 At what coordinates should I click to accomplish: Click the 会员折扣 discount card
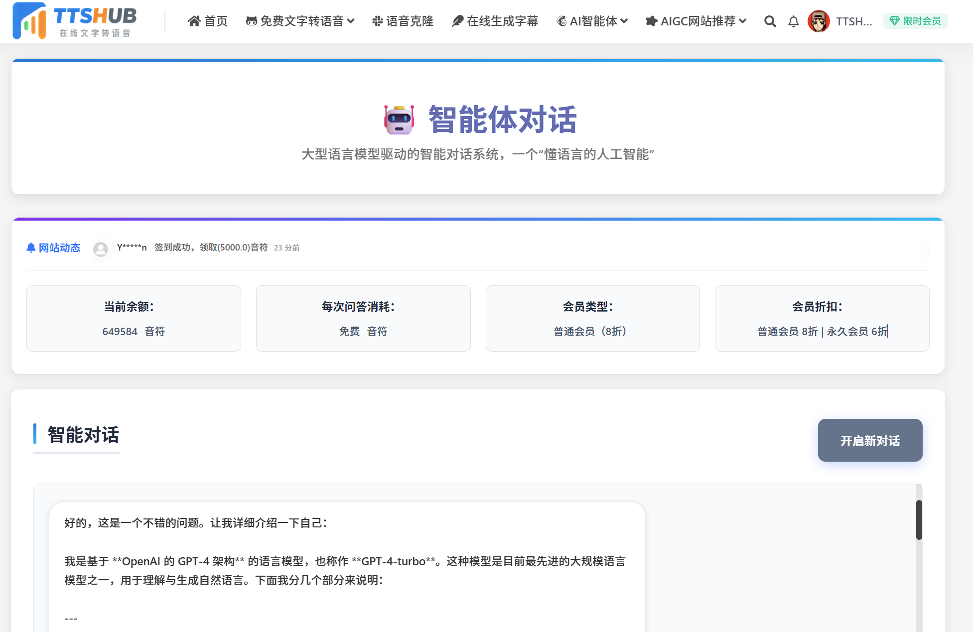click(822, 318)
